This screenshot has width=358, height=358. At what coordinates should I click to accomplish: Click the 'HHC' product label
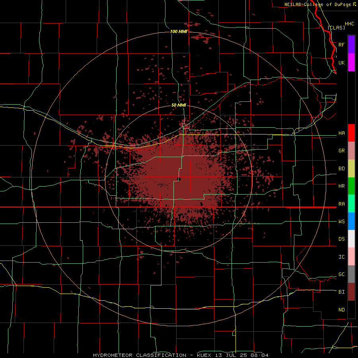click(x=349, y=24)
